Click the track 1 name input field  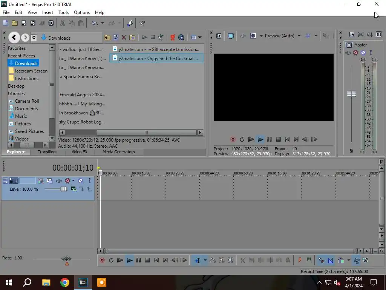[x=27, y=181]
